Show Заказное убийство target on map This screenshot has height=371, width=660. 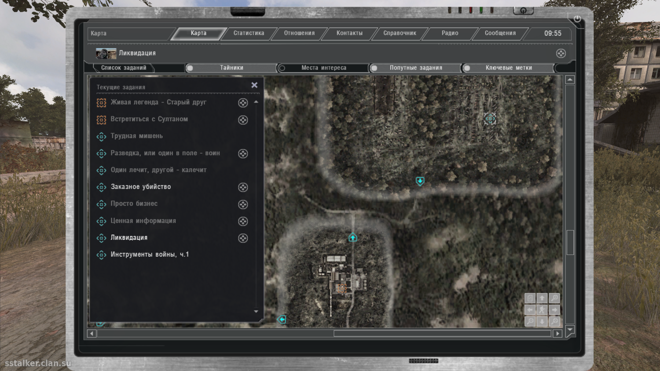pyautogui.click(x=243, y=187)
